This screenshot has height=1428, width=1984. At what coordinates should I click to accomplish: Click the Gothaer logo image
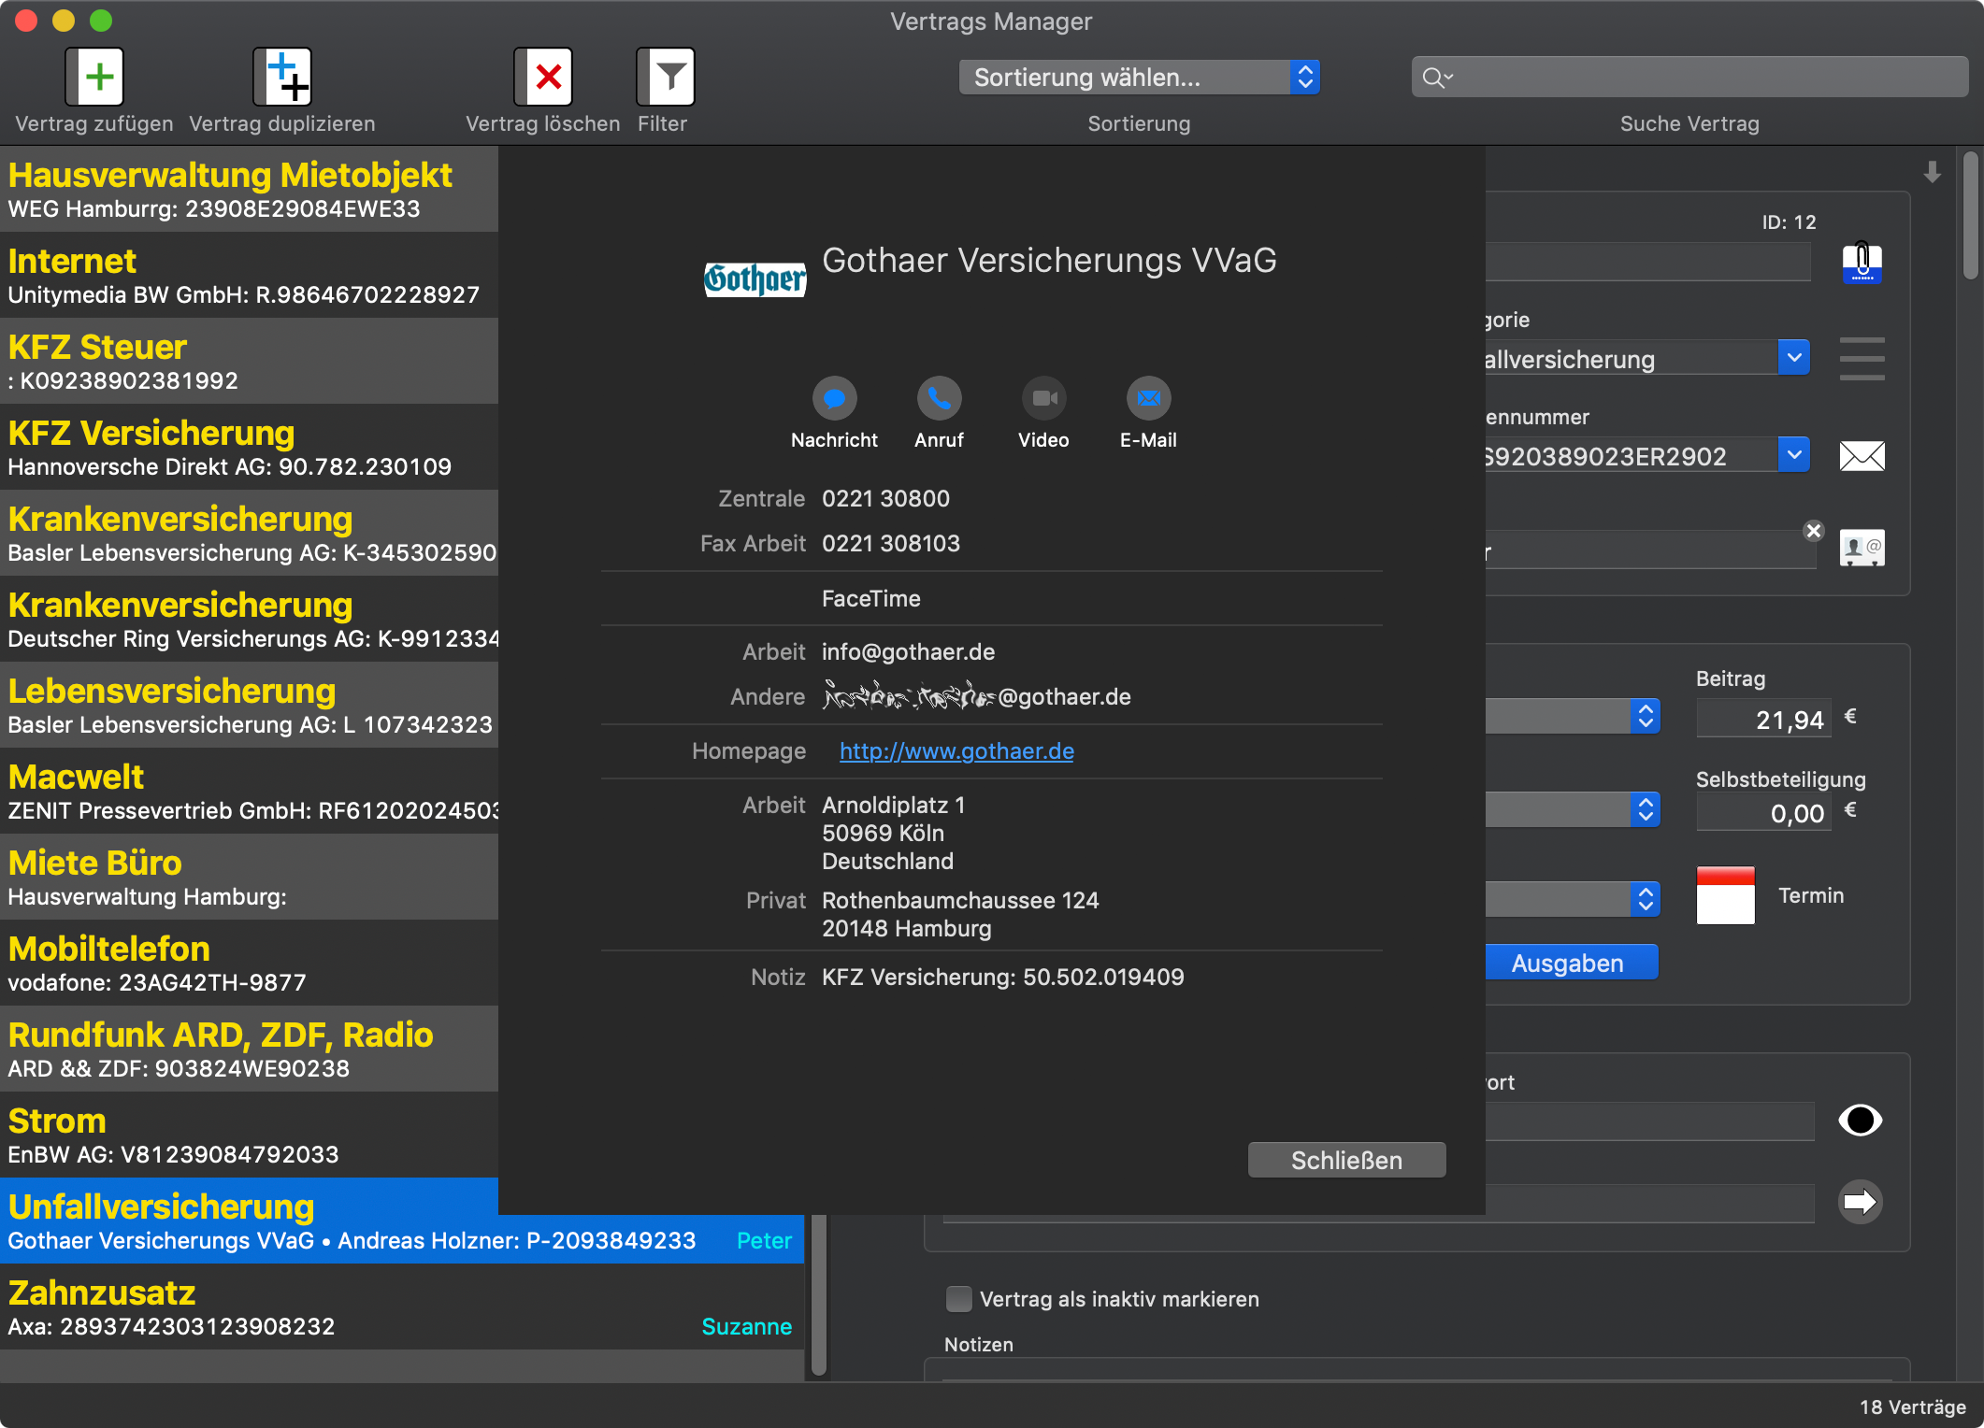[x=755, y=278]
